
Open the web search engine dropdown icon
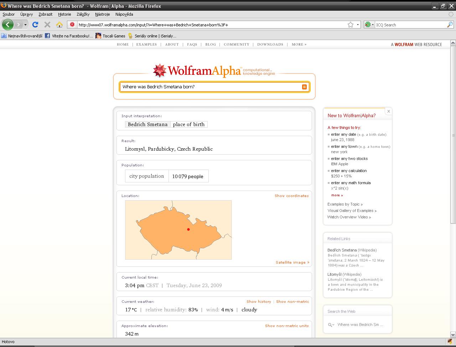[331, 325]
